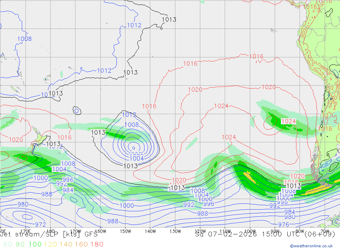Viewport: 340px width, 249px height.
Task: Click the 170E longitude label
Action: [x=26, y=231]
